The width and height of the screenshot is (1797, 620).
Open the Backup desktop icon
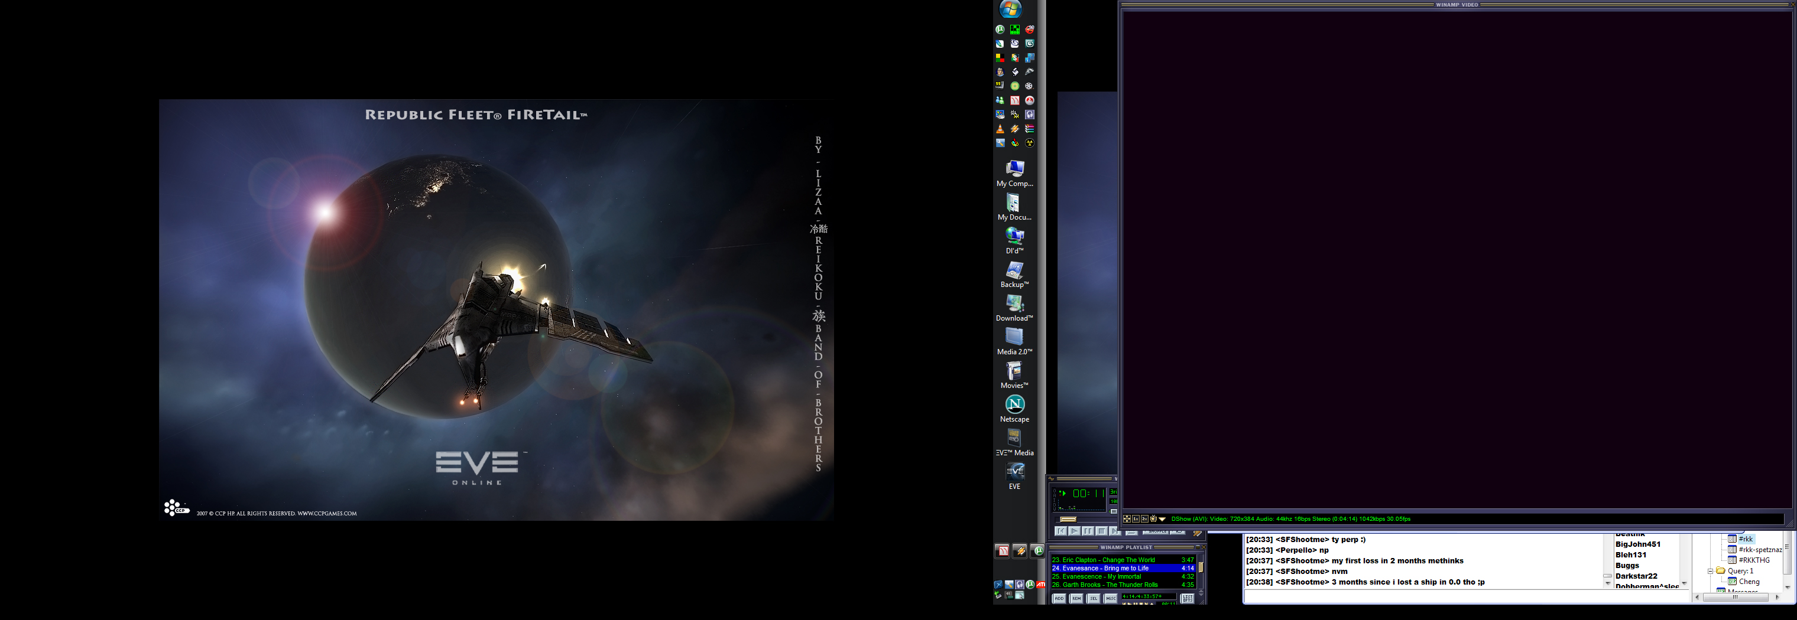1015,275
